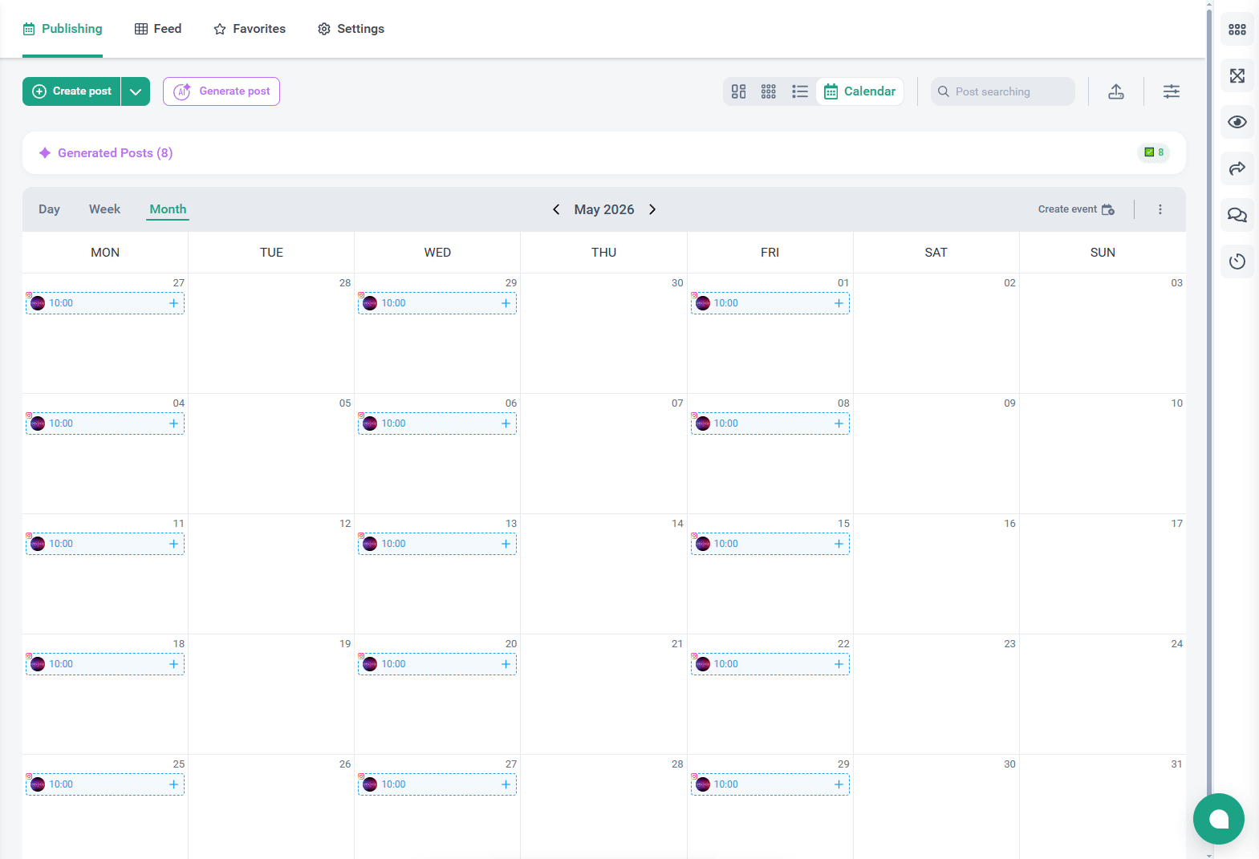Screen dimensions: 1259x859
Task: Click the share arrow icon in sidebar
Action: tap(1237, 168)
